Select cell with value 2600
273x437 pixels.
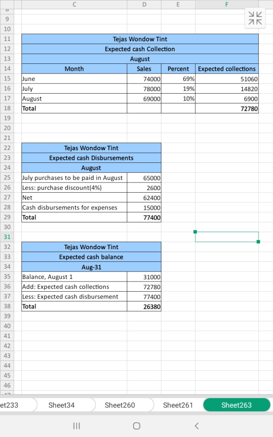coord(144,188)
